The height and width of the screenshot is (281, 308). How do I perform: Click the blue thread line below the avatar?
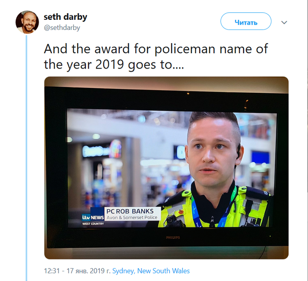(x=26, y=158)
